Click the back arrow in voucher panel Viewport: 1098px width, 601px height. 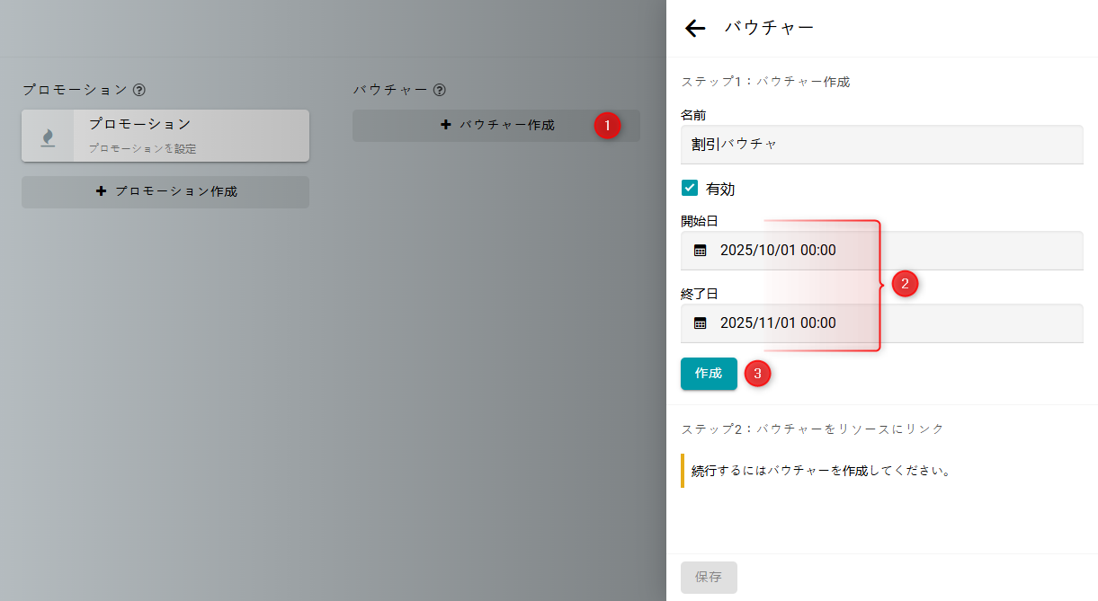point(695,29)
